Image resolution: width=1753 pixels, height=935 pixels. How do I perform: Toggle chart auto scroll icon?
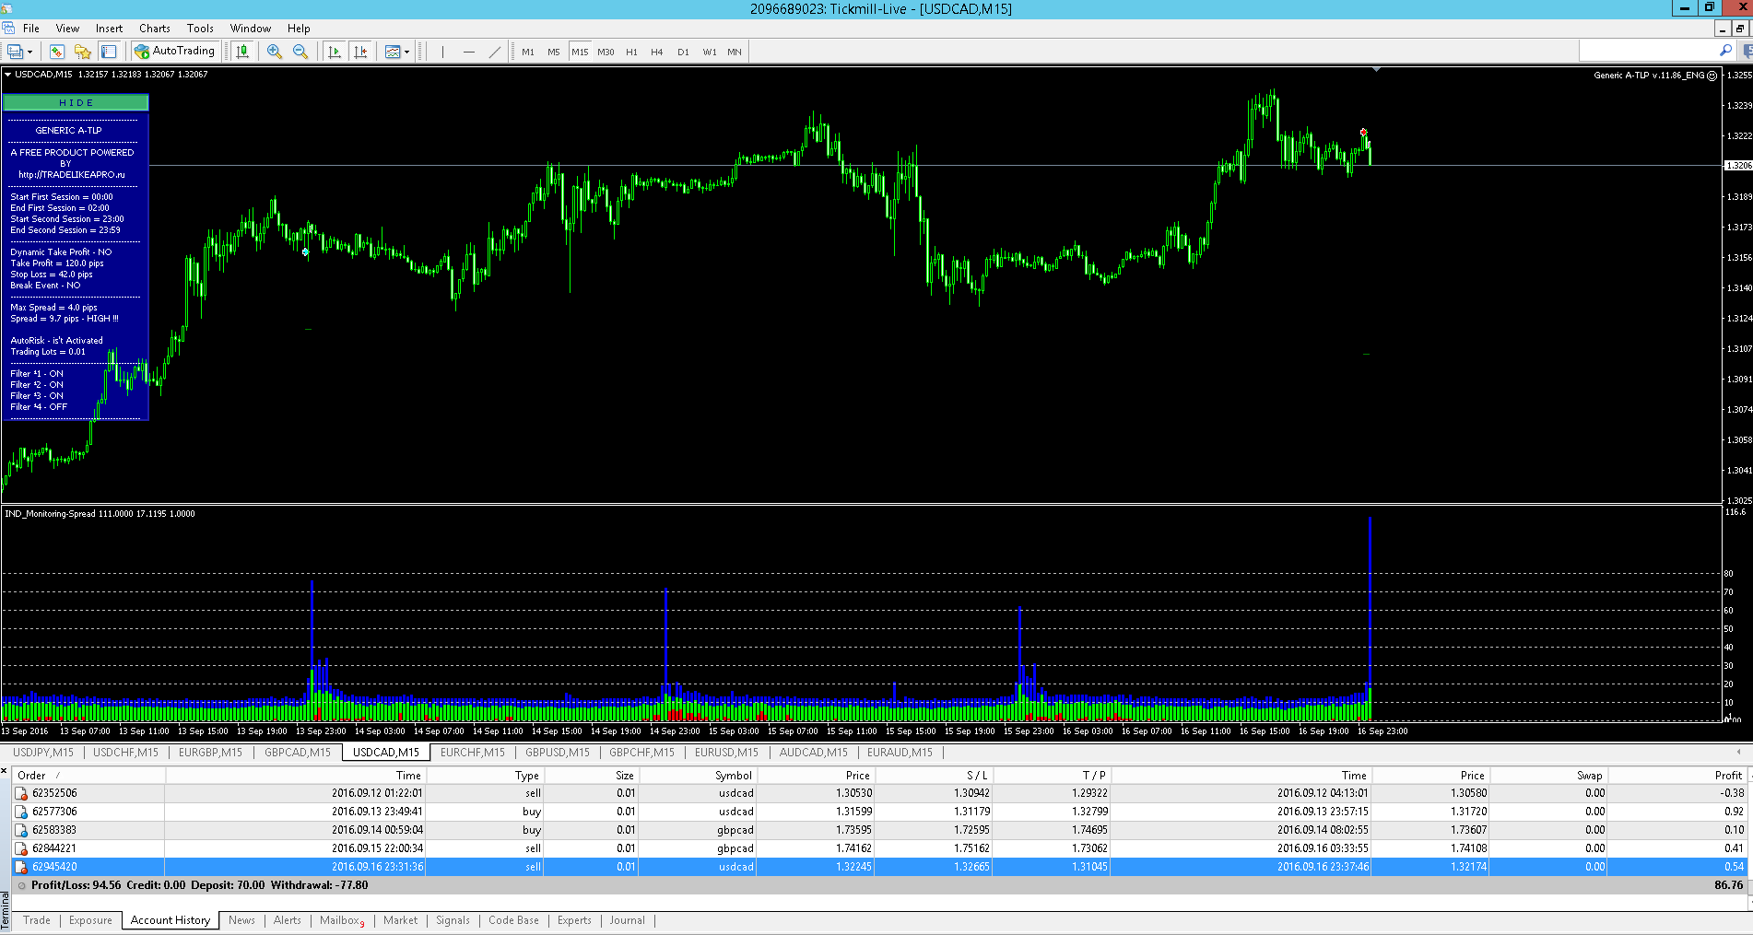click(x=335, y=52)
